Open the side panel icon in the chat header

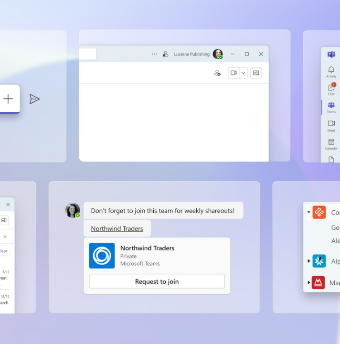point(256,73)
